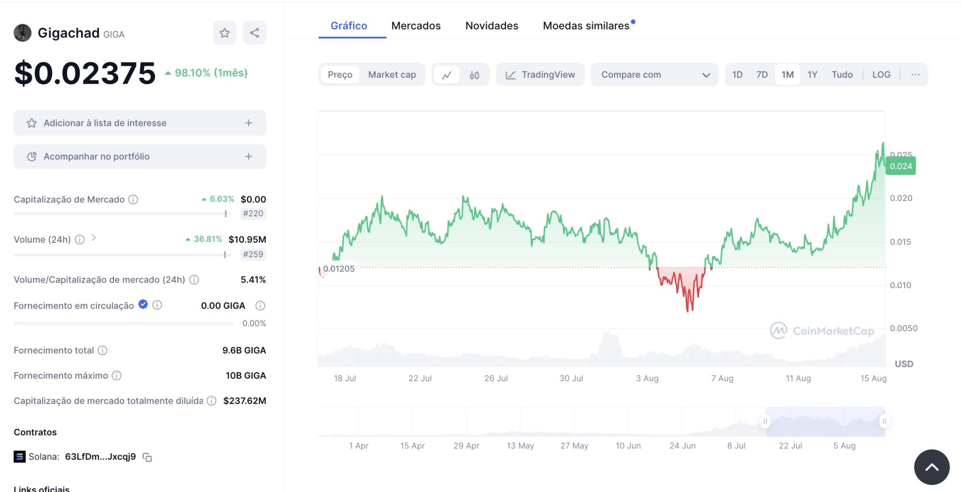
Task: Select the 1Y timeframe option
Action: [x=812, y=74]
